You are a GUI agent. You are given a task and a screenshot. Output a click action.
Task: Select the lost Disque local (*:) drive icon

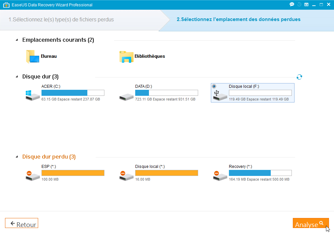click(126, 176)
